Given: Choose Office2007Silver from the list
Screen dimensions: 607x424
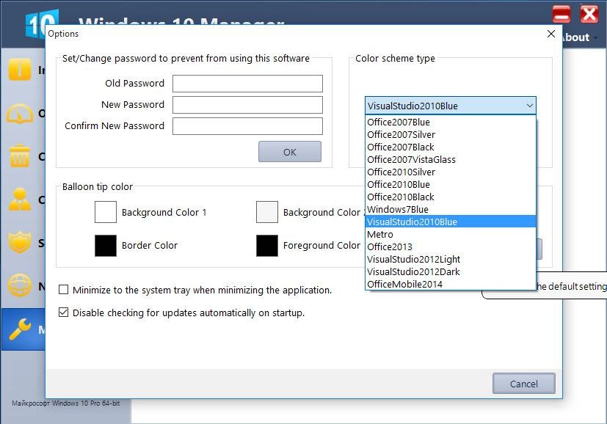Looking at the screenshot, I should pyautogui.click(x=451, y=135).
